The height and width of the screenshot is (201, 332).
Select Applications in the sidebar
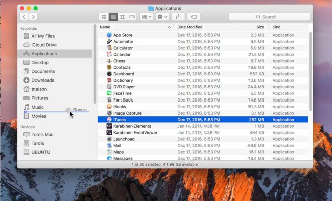tap(55, 54)
